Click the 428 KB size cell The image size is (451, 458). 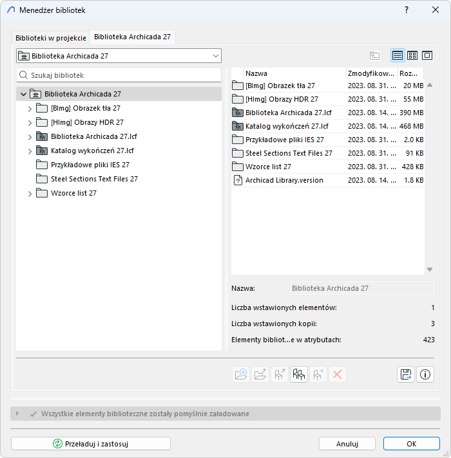(x=412, y=167)
